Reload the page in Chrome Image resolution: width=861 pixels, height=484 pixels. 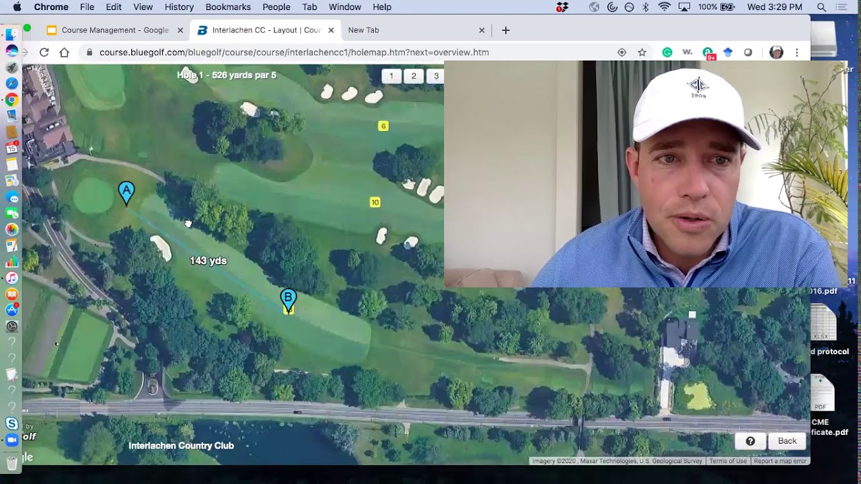[x=44, y=52]
